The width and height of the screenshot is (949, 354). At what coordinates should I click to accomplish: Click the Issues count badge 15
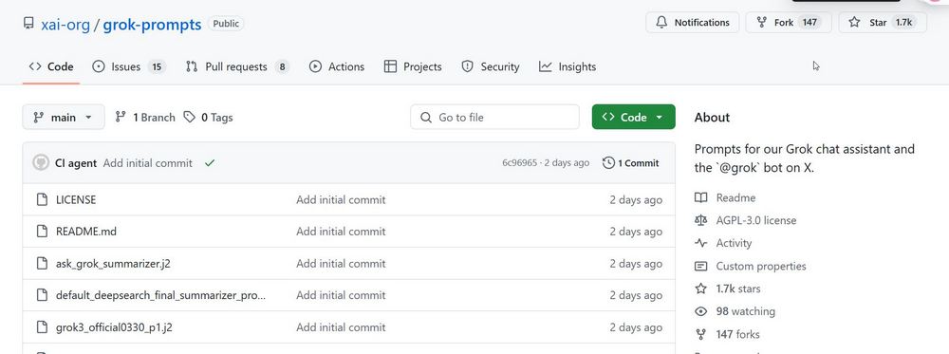[157, 66]
